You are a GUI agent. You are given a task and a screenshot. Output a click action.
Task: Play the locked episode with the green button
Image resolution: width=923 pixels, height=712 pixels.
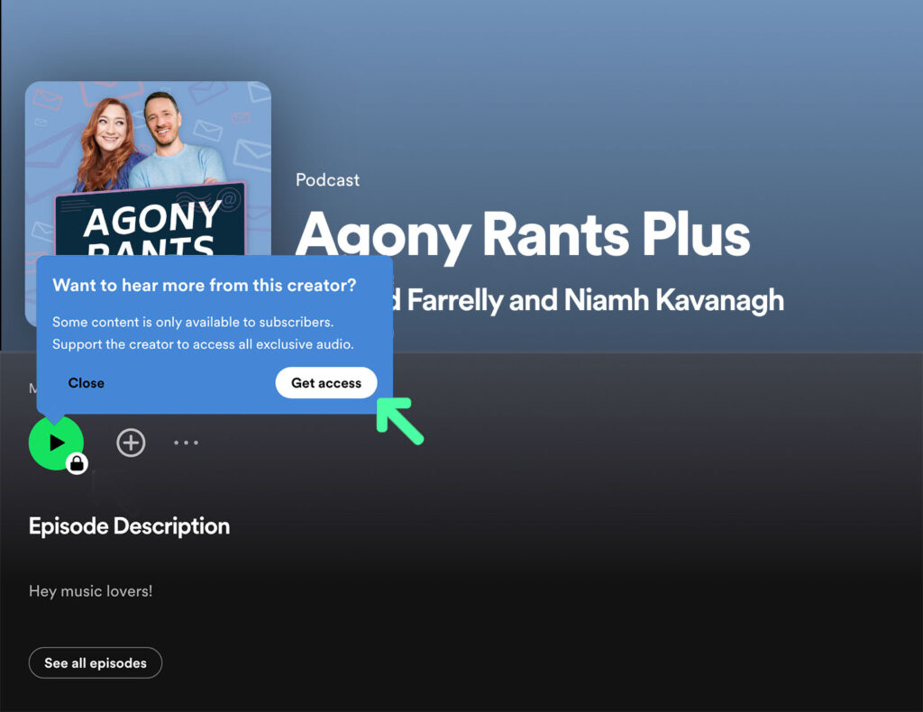coord(56,443)
